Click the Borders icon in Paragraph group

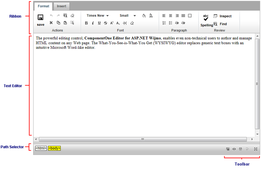pos(190,16)
